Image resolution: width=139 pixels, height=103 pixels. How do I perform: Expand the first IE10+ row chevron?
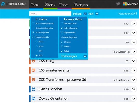(134, 23)
